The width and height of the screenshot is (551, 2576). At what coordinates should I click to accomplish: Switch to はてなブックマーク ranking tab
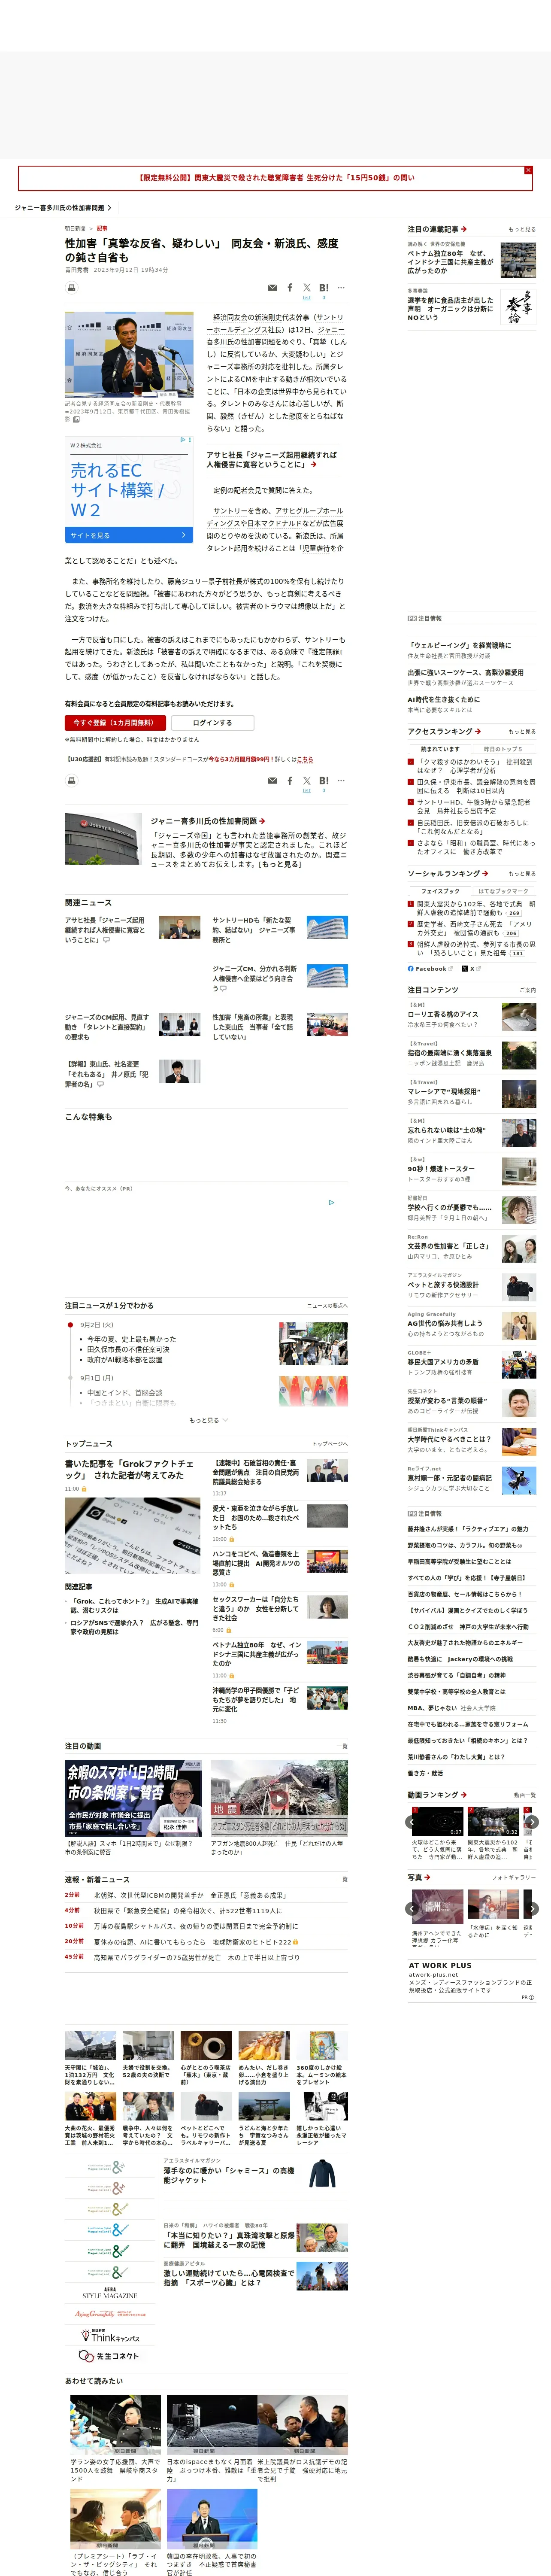[x=503, y=891]
